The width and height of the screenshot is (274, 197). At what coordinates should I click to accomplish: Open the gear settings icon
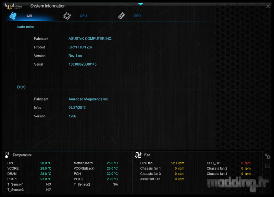tap(267, 156)
